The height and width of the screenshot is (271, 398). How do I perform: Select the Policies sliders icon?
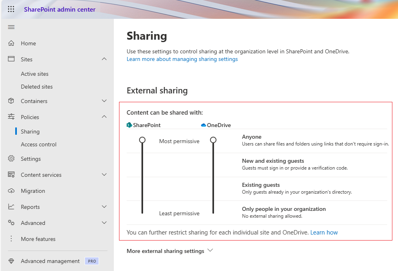tap(12, 117)
